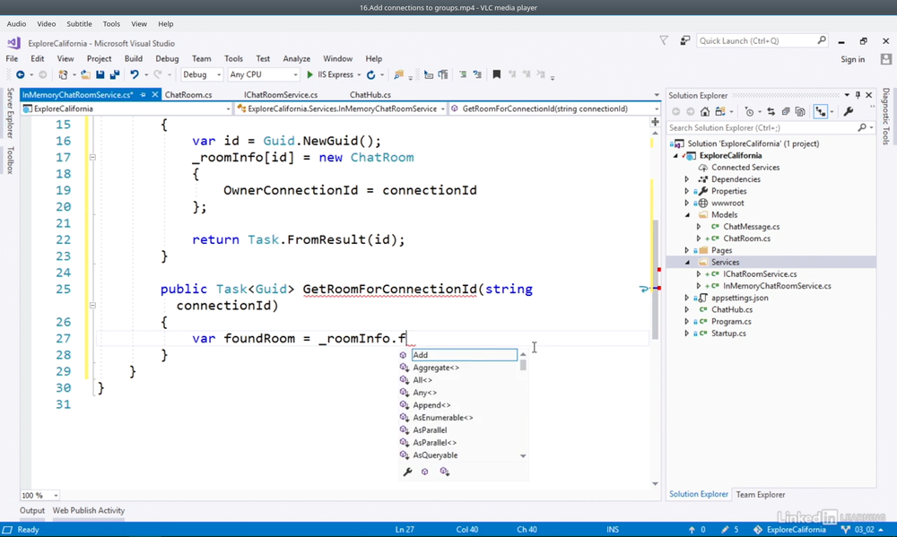Click the Open File folder icon
Screen dimensions: 897x537
point(85,74)
